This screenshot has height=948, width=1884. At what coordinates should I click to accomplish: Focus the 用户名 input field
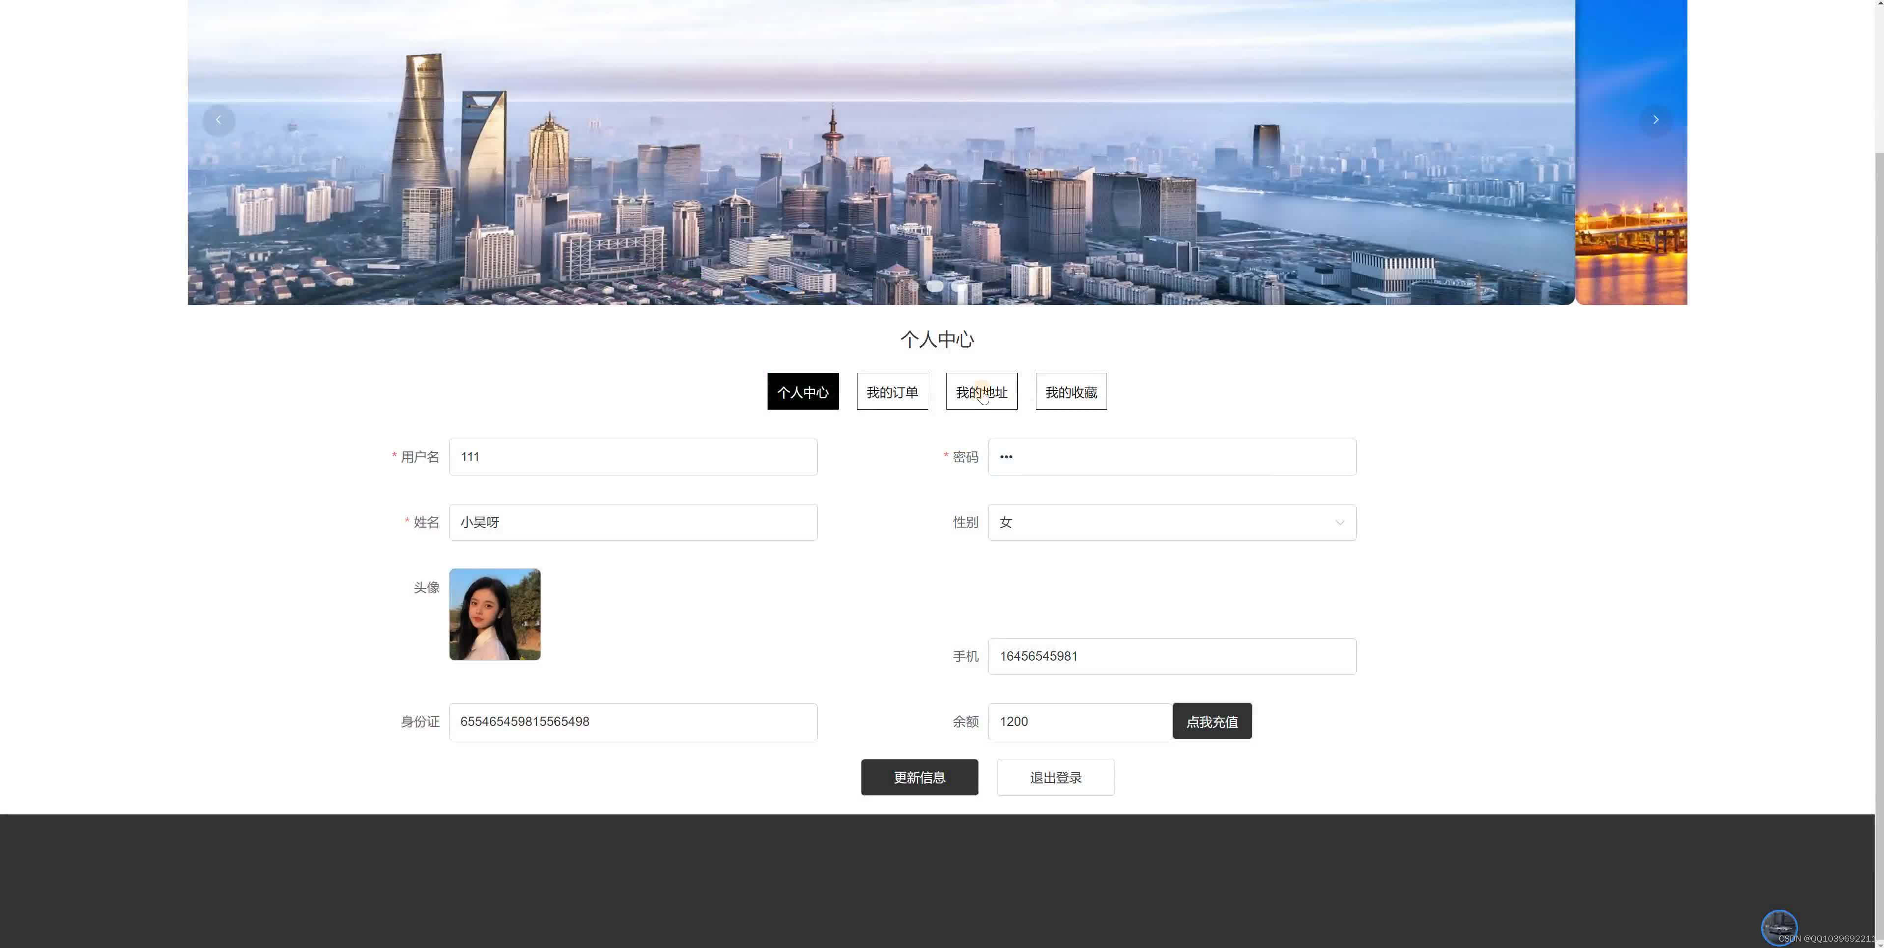[x=632, y=457]
